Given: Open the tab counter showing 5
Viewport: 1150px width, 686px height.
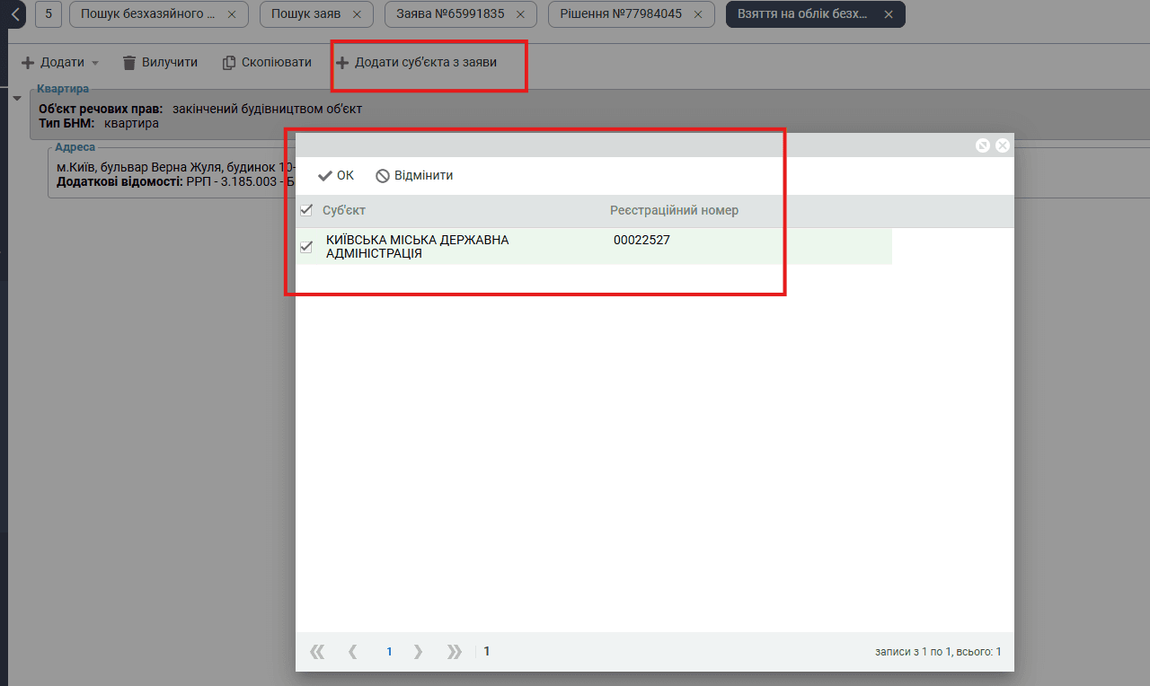Looking at the screenshot, I should (49, 14).
